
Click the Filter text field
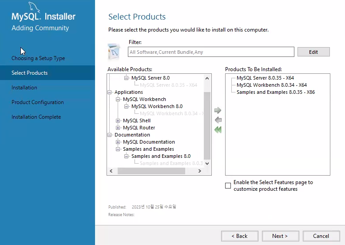211,52
